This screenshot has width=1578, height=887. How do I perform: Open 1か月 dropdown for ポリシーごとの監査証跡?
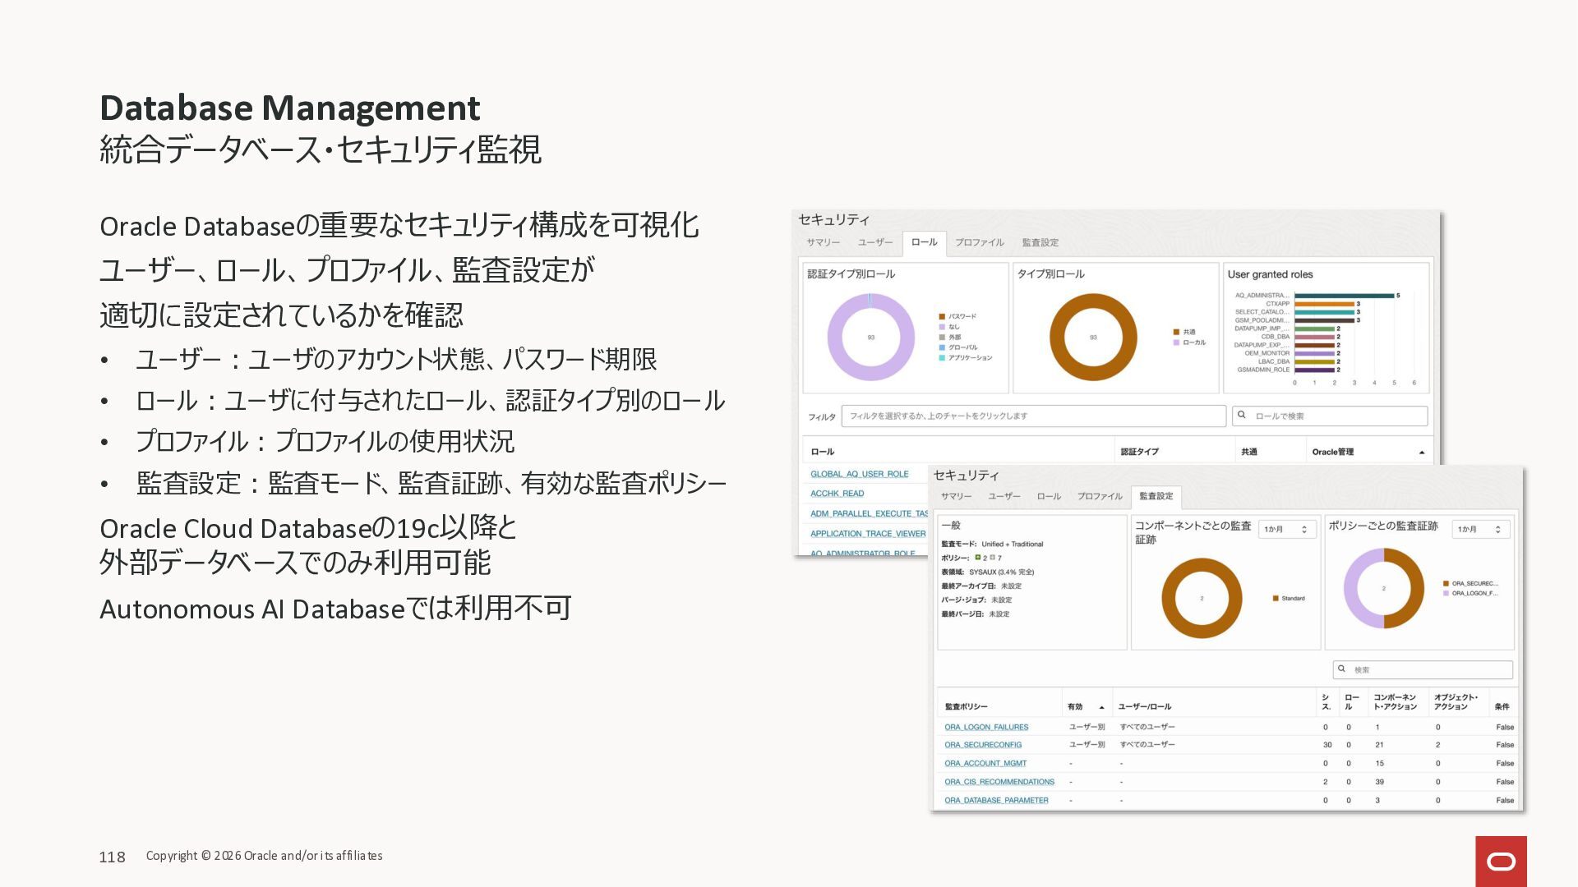[1480, 530]
